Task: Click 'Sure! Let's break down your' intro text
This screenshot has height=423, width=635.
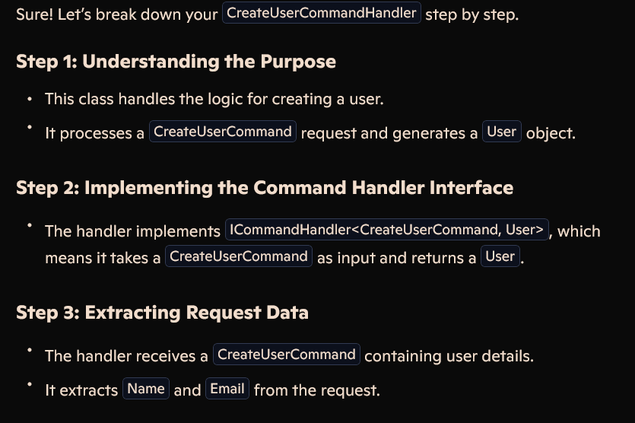Action: pyautogui.click(x=117, y=14)
